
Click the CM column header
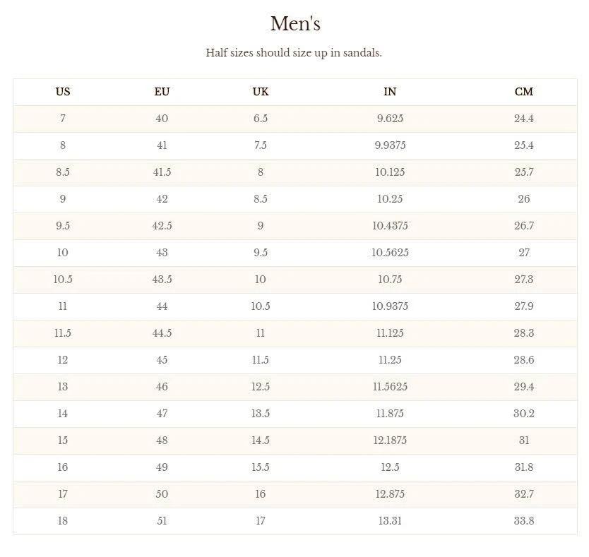click(x=524, y=92)
